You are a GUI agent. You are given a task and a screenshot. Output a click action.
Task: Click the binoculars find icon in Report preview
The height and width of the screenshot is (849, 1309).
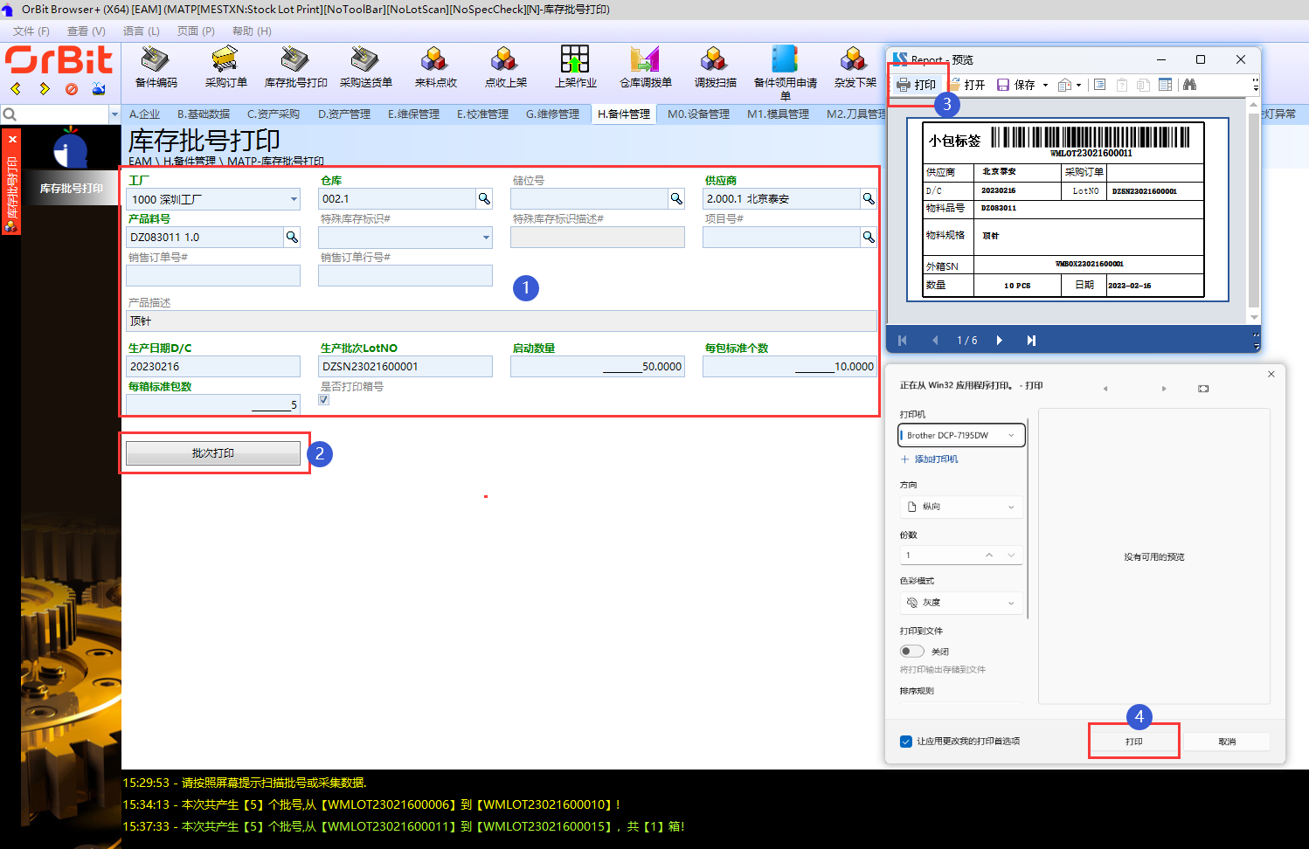1188,85
